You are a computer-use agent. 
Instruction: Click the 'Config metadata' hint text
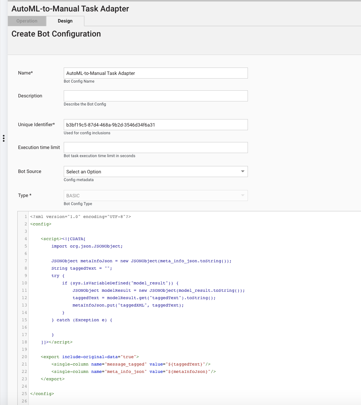[x=79, y=180]
